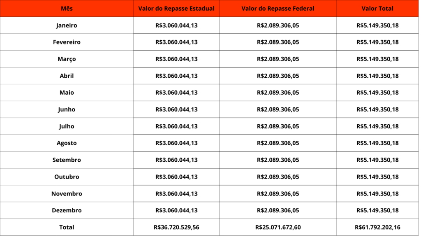Click the Setembro month cell

pos(67,160)
